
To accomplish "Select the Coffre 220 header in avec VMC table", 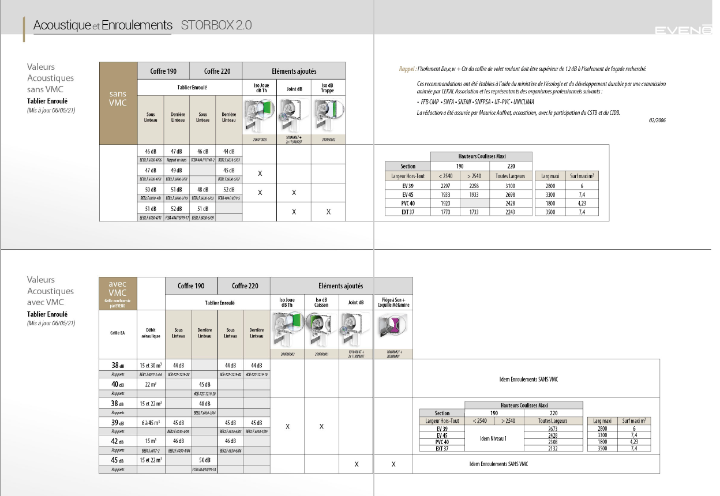I will click(245, 285).
